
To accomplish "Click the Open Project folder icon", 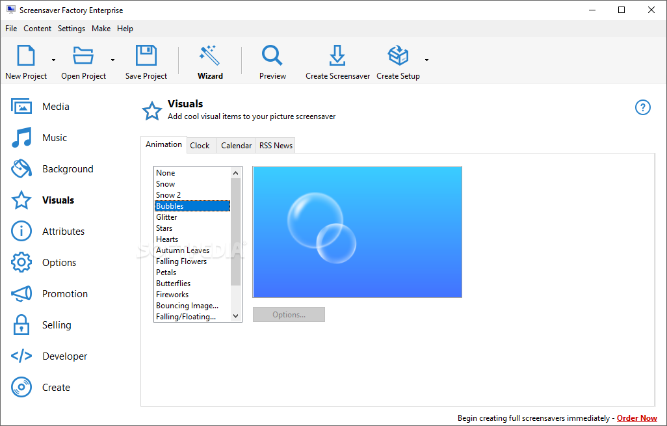I will [x=83, y=55].
